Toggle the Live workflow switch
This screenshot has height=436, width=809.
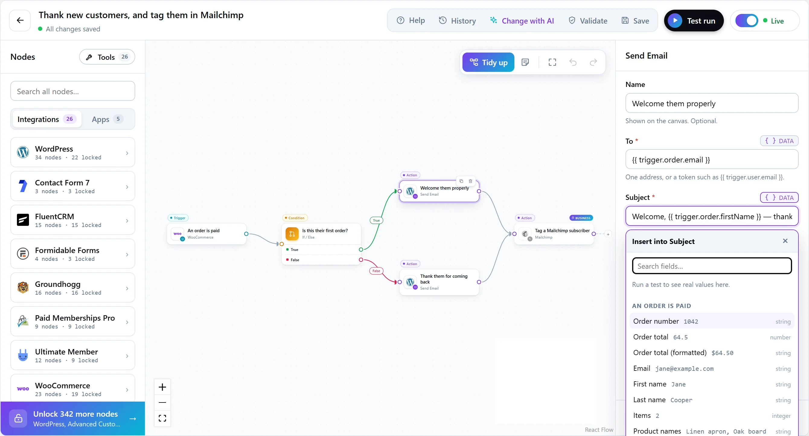click(x=747, y=21)
